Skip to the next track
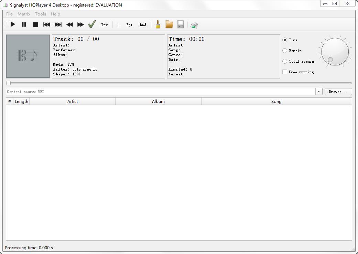Image resolution: width=358 pixels, height=254 pixels. tap(58, 24)
